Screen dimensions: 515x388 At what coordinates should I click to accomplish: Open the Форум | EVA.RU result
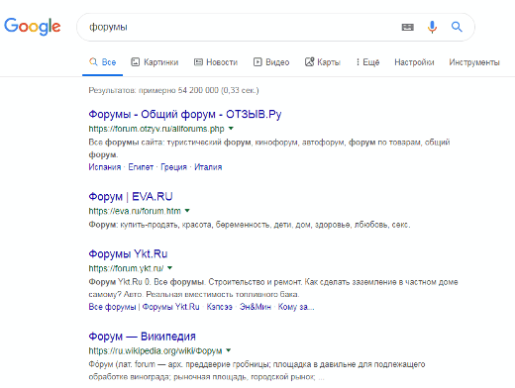131,197
